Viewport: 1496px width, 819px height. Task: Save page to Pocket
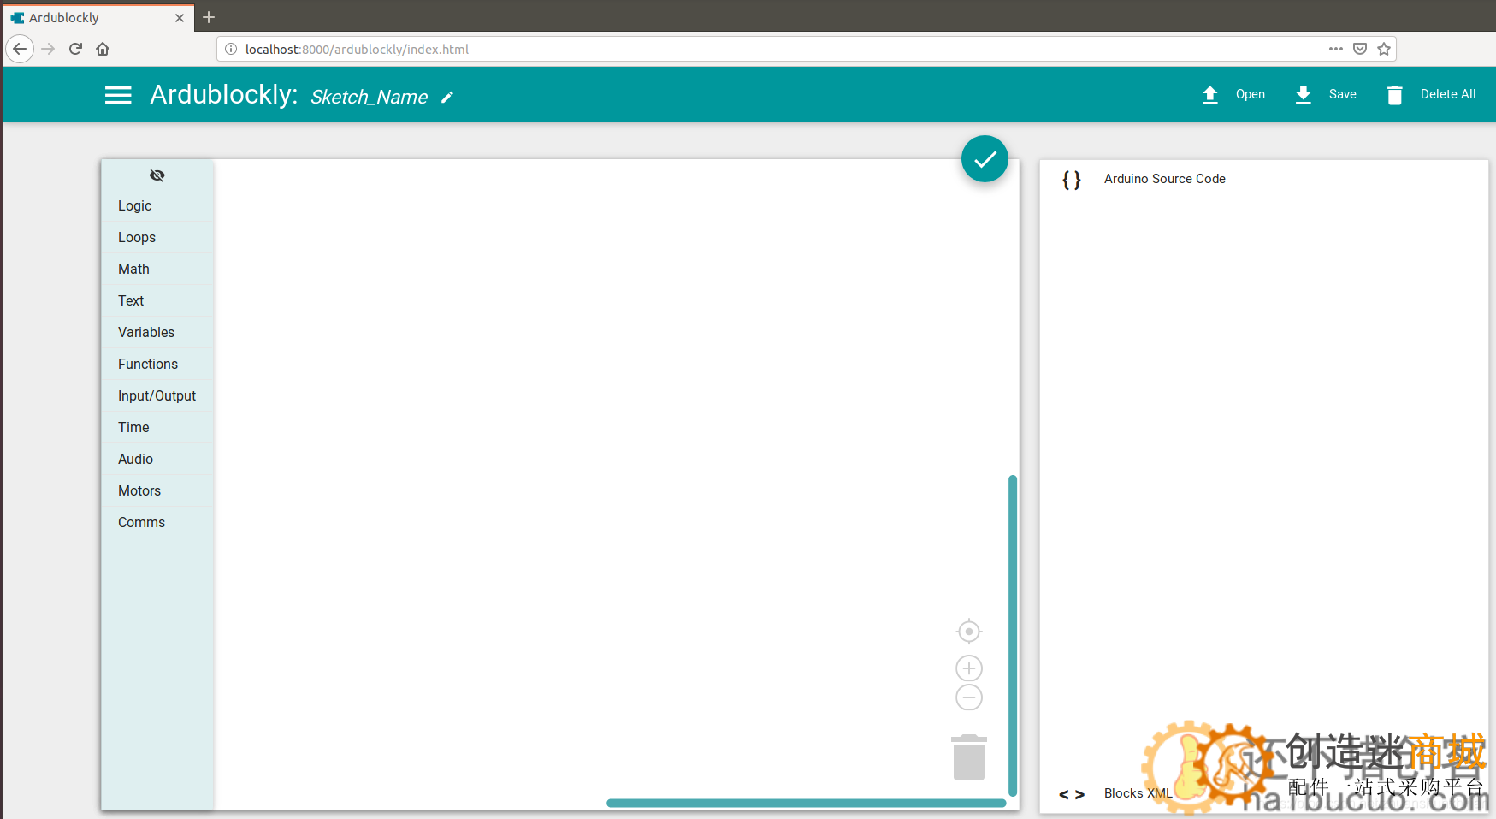(x=1360, y=49)
